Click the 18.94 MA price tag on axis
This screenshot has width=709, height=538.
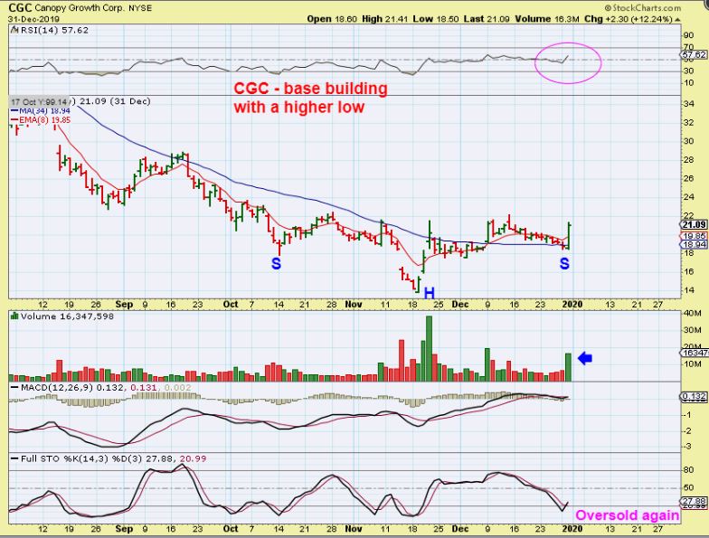(x=695, y=244)
